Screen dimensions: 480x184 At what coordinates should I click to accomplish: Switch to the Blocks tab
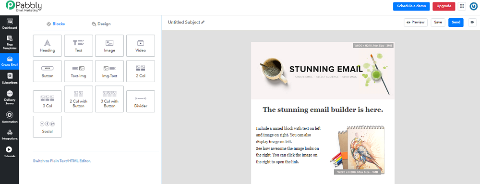[56, 24]
